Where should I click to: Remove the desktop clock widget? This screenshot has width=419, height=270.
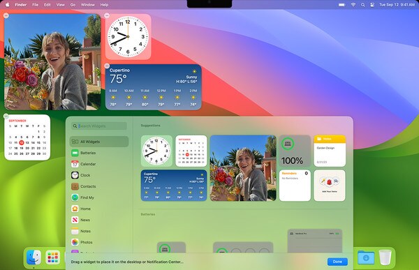[107, 15]
